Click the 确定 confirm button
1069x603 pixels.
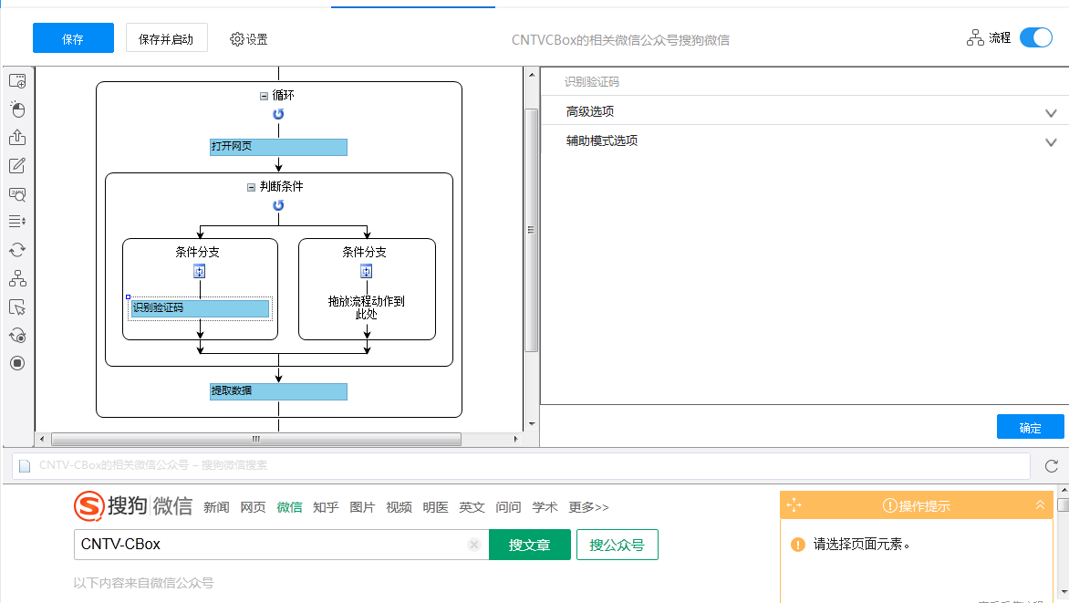click(1030, 427)
